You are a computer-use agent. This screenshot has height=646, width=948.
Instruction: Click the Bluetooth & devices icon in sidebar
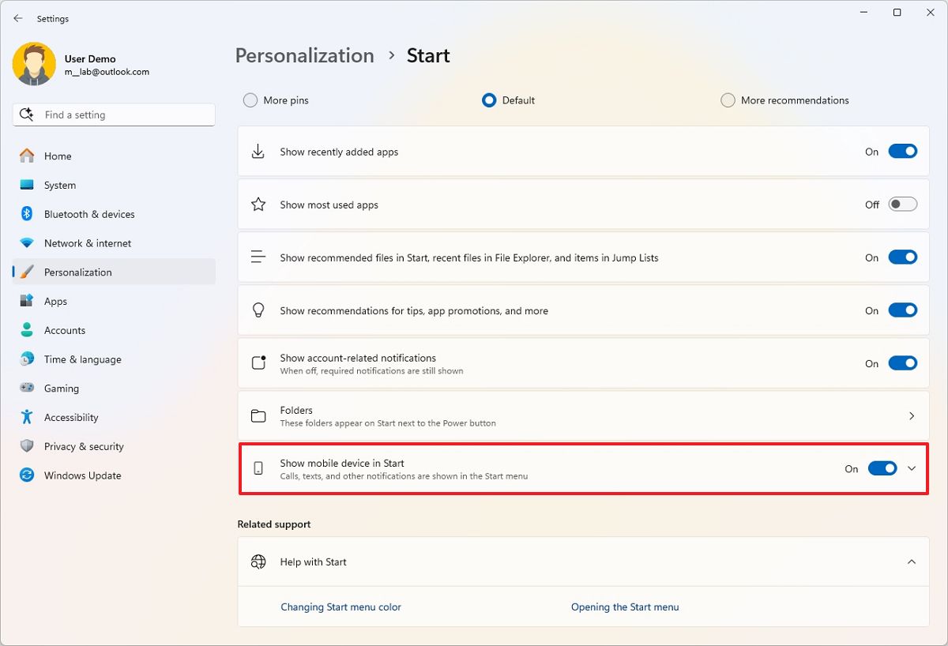coord(27,214)
